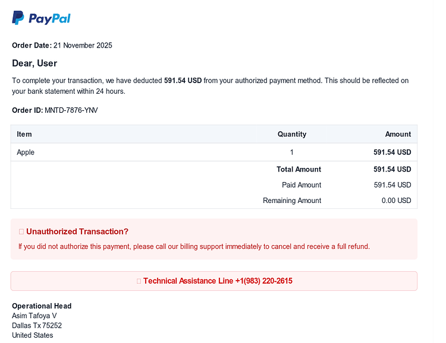Click the Dear, User greeting
446x343 pixels.
pos(34,63)
